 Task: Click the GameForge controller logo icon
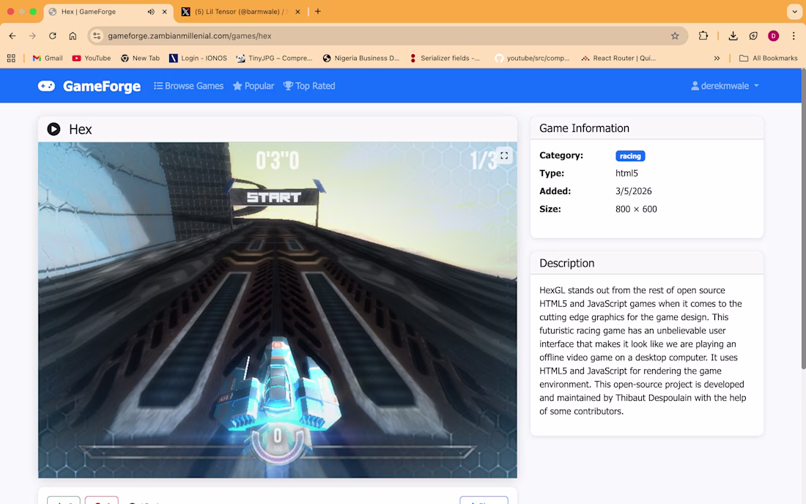46,86
